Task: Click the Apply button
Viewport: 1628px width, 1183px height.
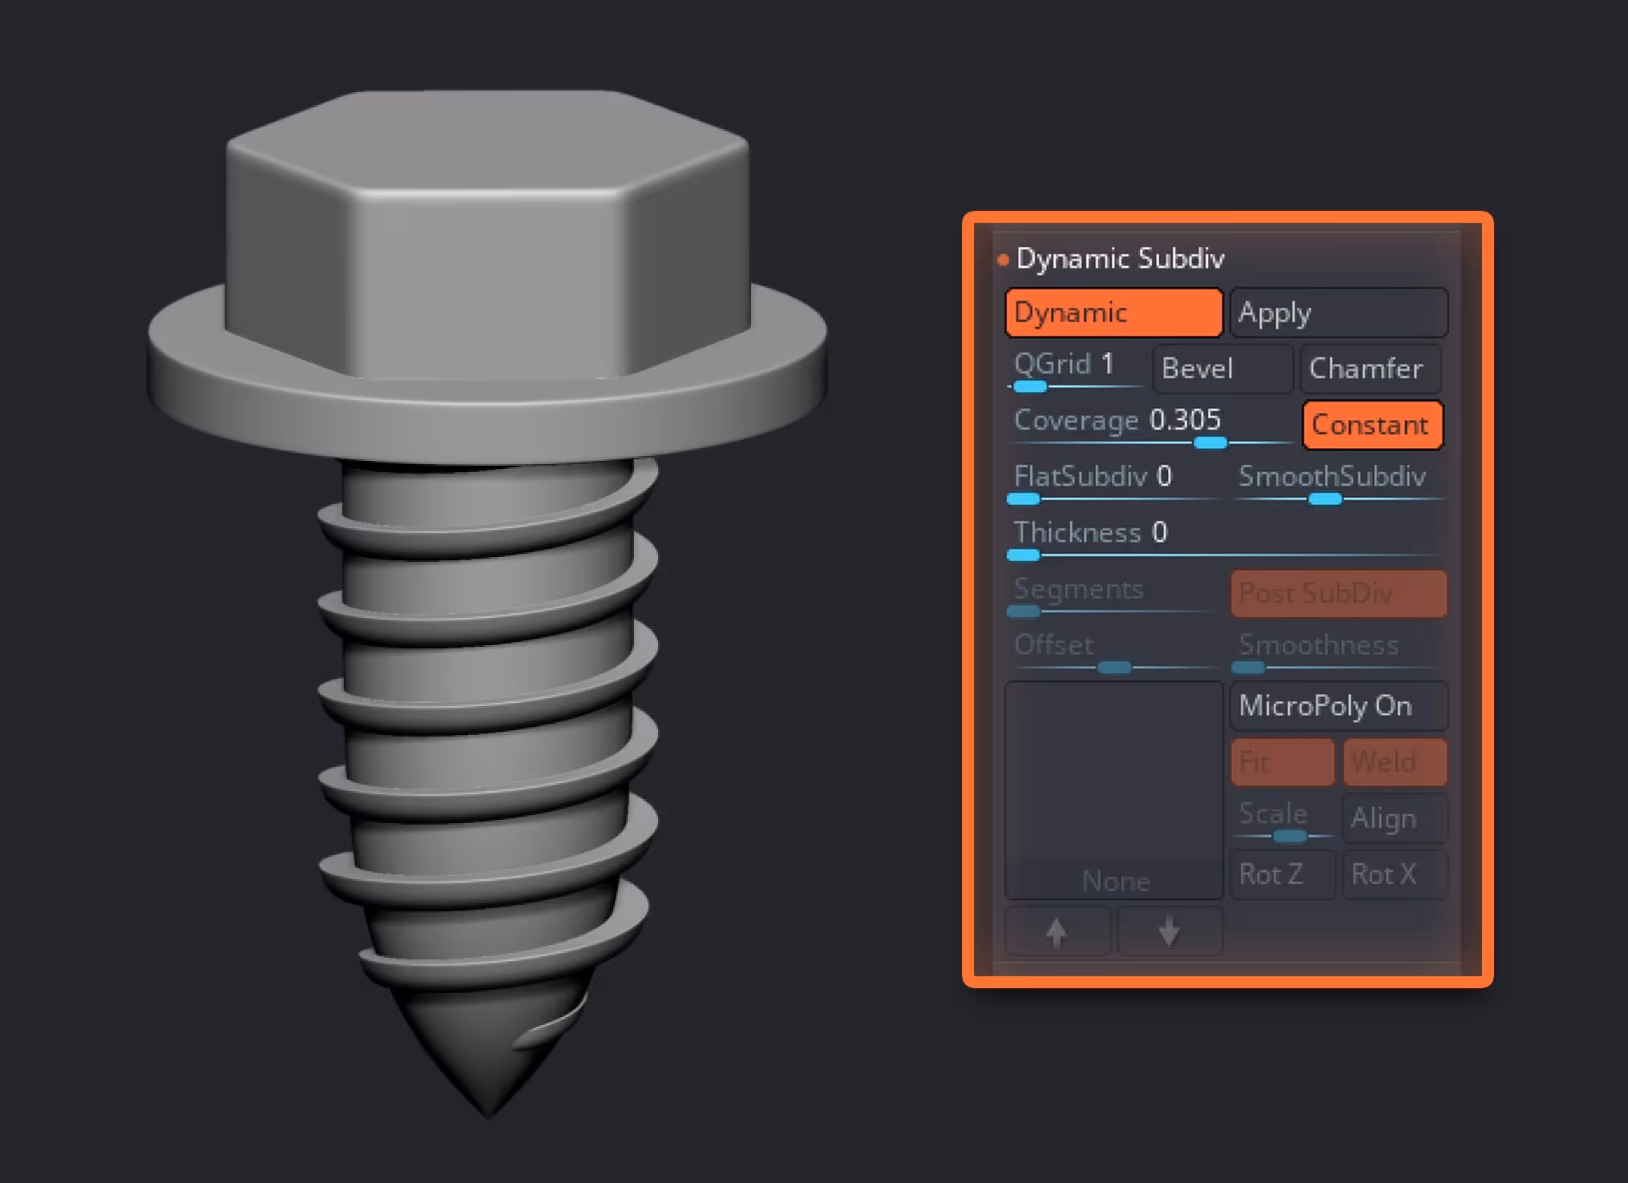Action: click(1339, 313)
